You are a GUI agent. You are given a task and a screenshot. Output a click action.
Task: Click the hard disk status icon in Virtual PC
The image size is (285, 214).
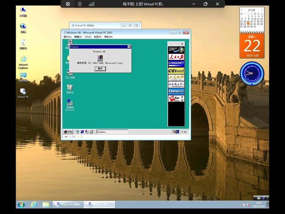pyautogui.click(x=66, y=137)
